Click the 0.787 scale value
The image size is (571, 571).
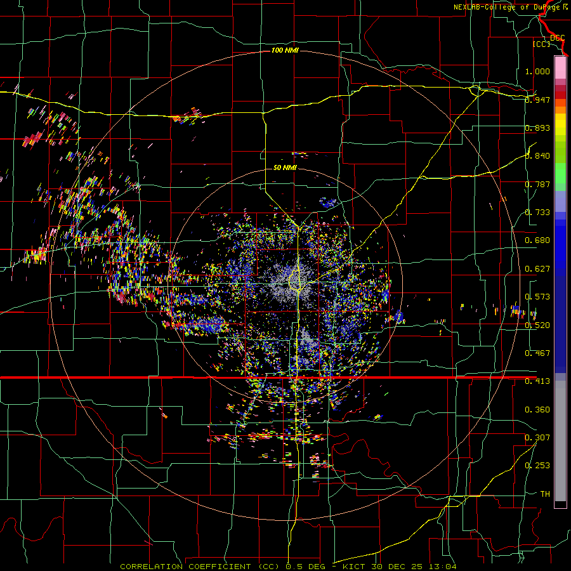tap(537, 184)
